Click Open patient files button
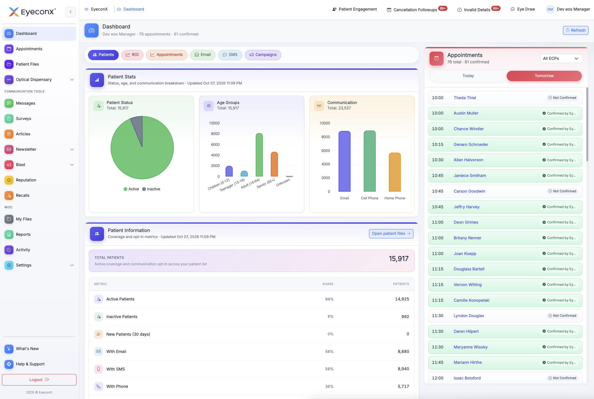 (x=391, y=234)
